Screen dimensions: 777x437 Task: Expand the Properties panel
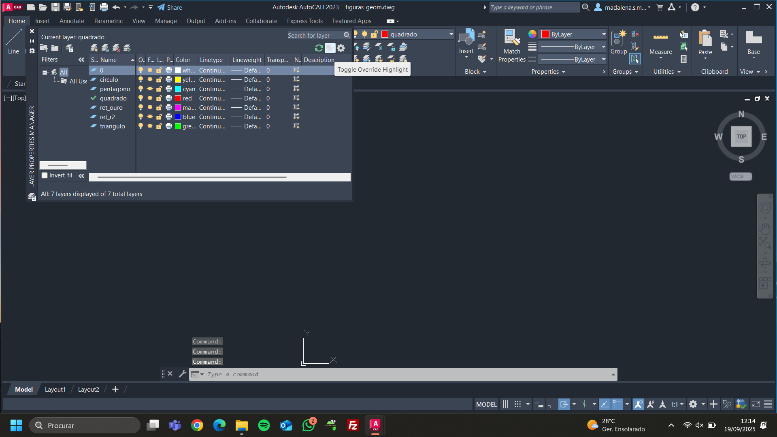click(x=548, y=72)
